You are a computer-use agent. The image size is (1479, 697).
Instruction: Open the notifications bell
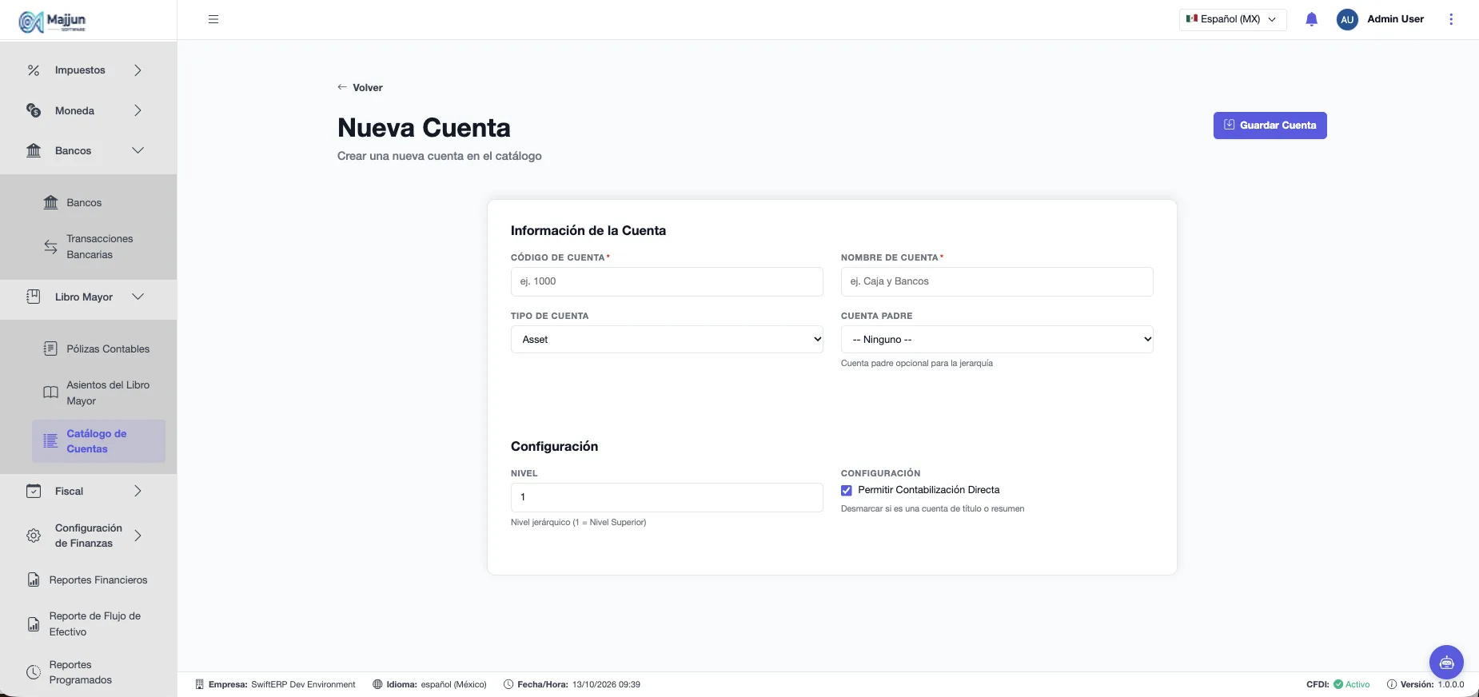[1311, 19]
